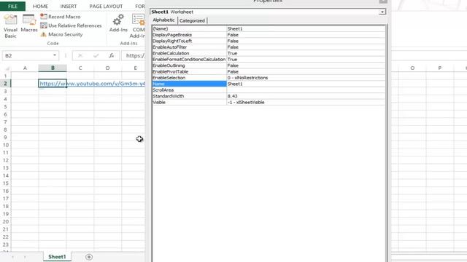Select EnableFormatConditionsCalculation property
467x262 pixels.
[190, 60]
